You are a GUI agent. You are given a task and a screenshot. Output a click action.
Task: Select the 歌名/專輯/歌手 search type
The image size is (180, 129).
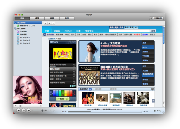[x=116, y=27]
